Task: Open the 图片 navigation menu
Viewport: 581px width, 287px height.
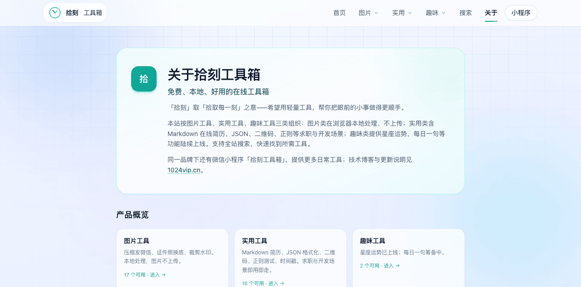Action: 369,13
